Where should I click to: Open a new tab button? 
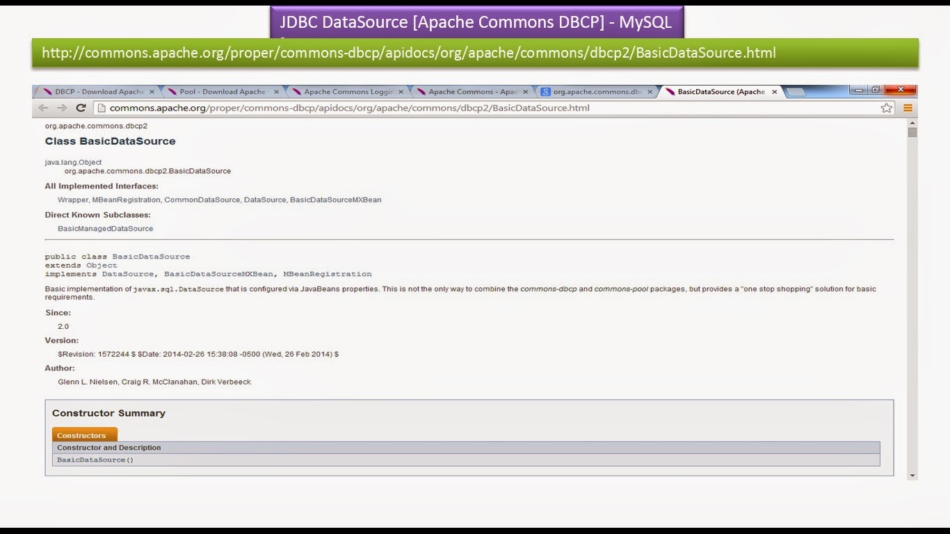click(x=796, y=92)
